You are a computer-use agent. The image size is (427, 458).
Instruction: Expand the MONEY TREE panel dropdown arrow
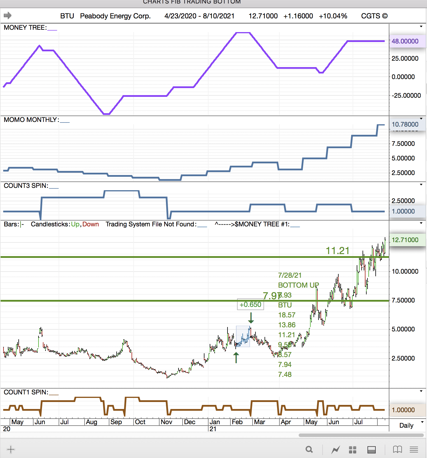[x=421, y=27]
